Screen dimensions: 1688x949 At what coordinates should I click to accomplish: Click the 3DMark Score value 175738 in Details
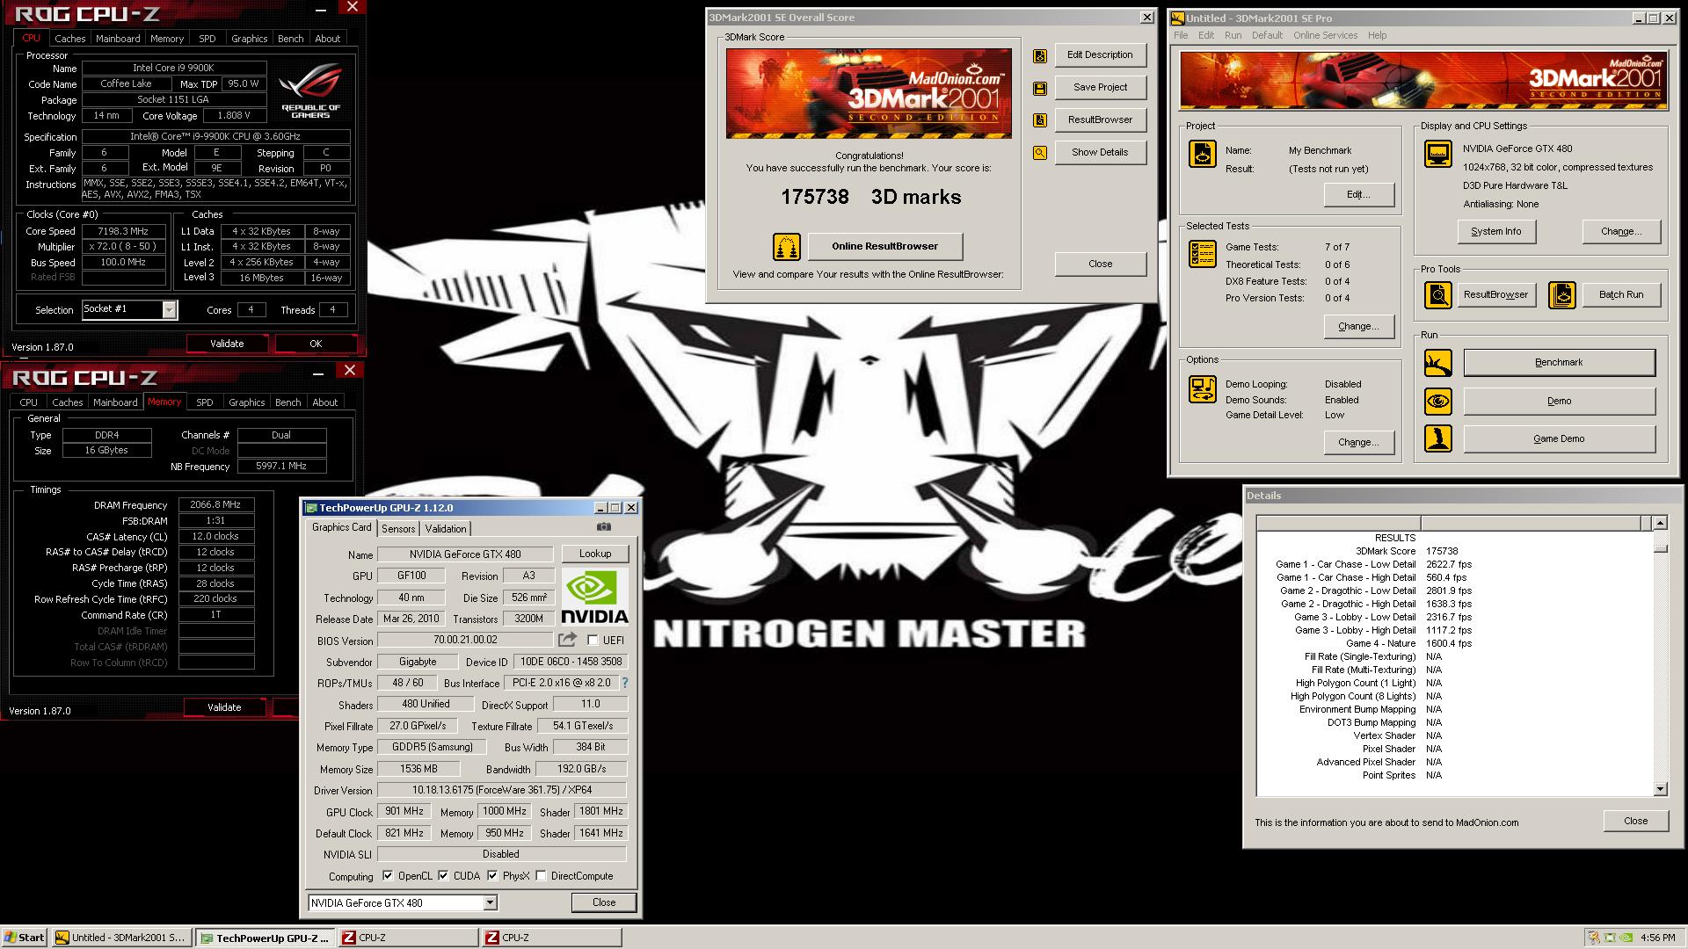1442,552
